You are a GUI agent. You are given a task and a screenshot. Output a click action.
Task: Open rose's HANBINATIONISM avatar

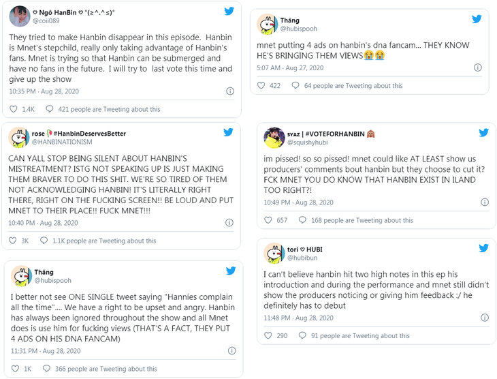point(18,137)
